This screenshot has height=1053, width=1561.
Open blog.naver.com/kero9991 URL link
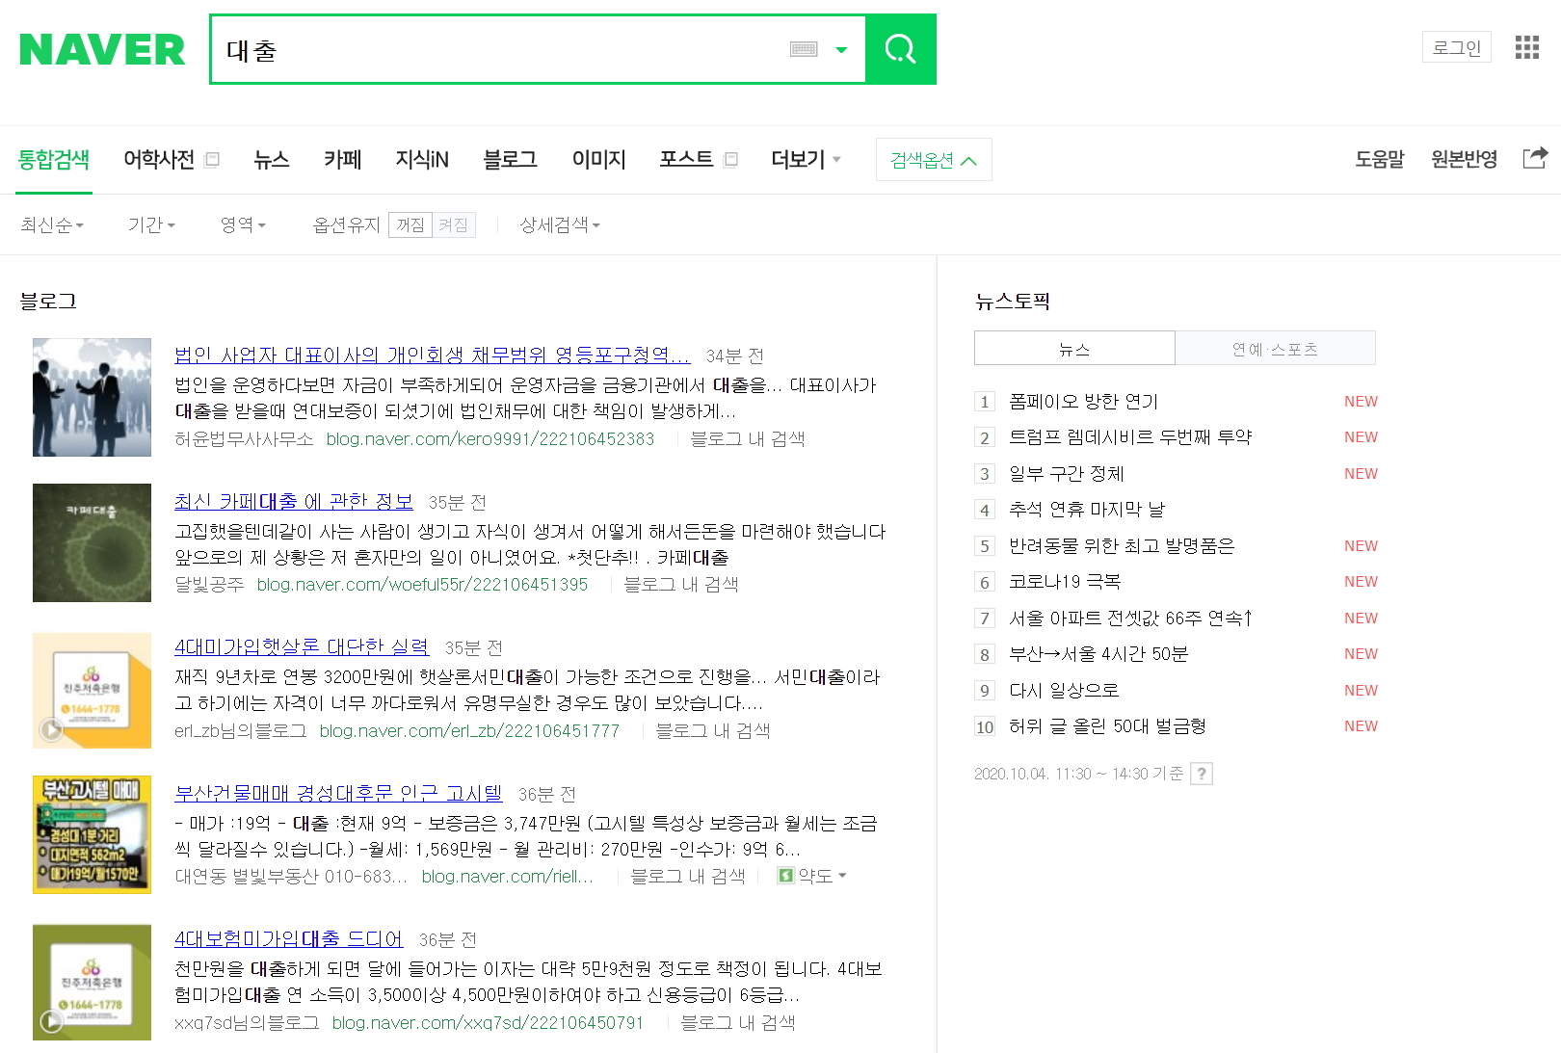[490, 439]
